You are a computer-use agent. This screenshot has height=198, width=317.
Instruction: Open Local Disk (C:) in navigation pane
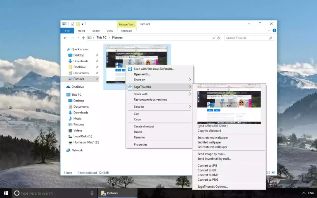tap(83, 136)
